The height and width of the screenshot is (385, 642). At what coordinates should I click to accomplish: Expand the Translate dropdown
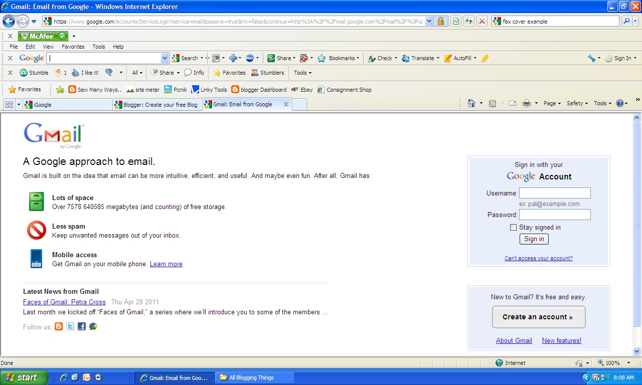pyautogui.click(x=438, y=58)
